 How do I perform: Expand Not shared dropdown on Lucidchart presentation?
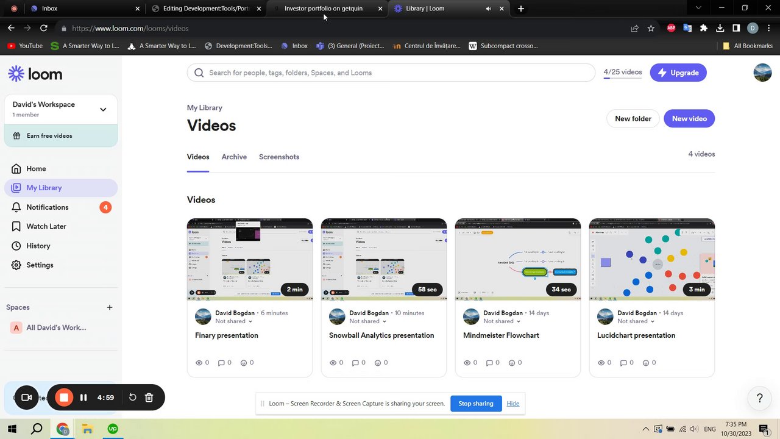click(x=636, y=321)
